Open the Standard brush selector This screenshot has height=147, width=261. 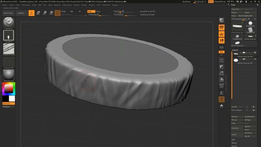[x=9, y=22]
